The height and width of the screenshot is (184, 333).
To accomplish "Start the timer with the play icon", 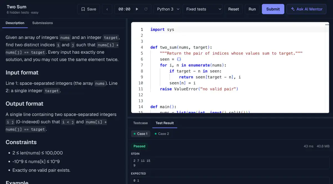I will (137, 9).
